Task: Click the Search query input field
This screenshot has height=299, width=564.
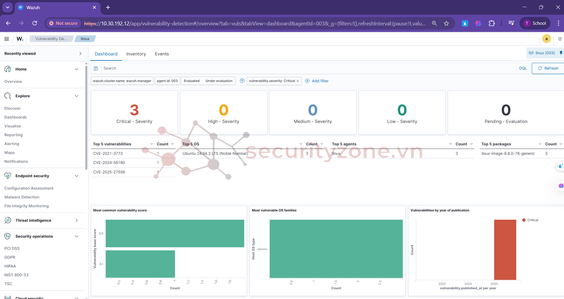Action: click(308, 68)
